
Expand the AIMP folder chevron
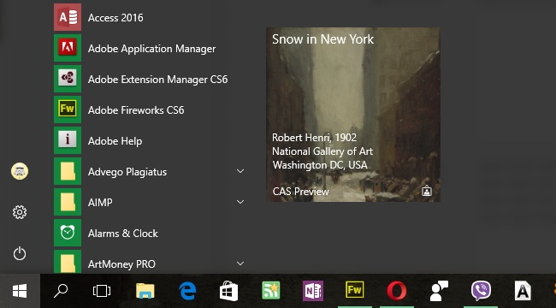(240, 202)
